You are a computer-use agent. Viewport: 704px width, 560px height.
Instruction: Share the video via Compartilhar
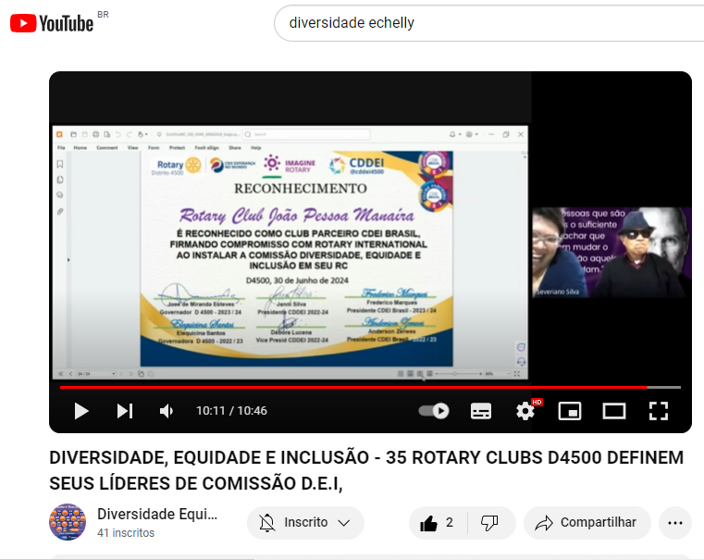587,523
